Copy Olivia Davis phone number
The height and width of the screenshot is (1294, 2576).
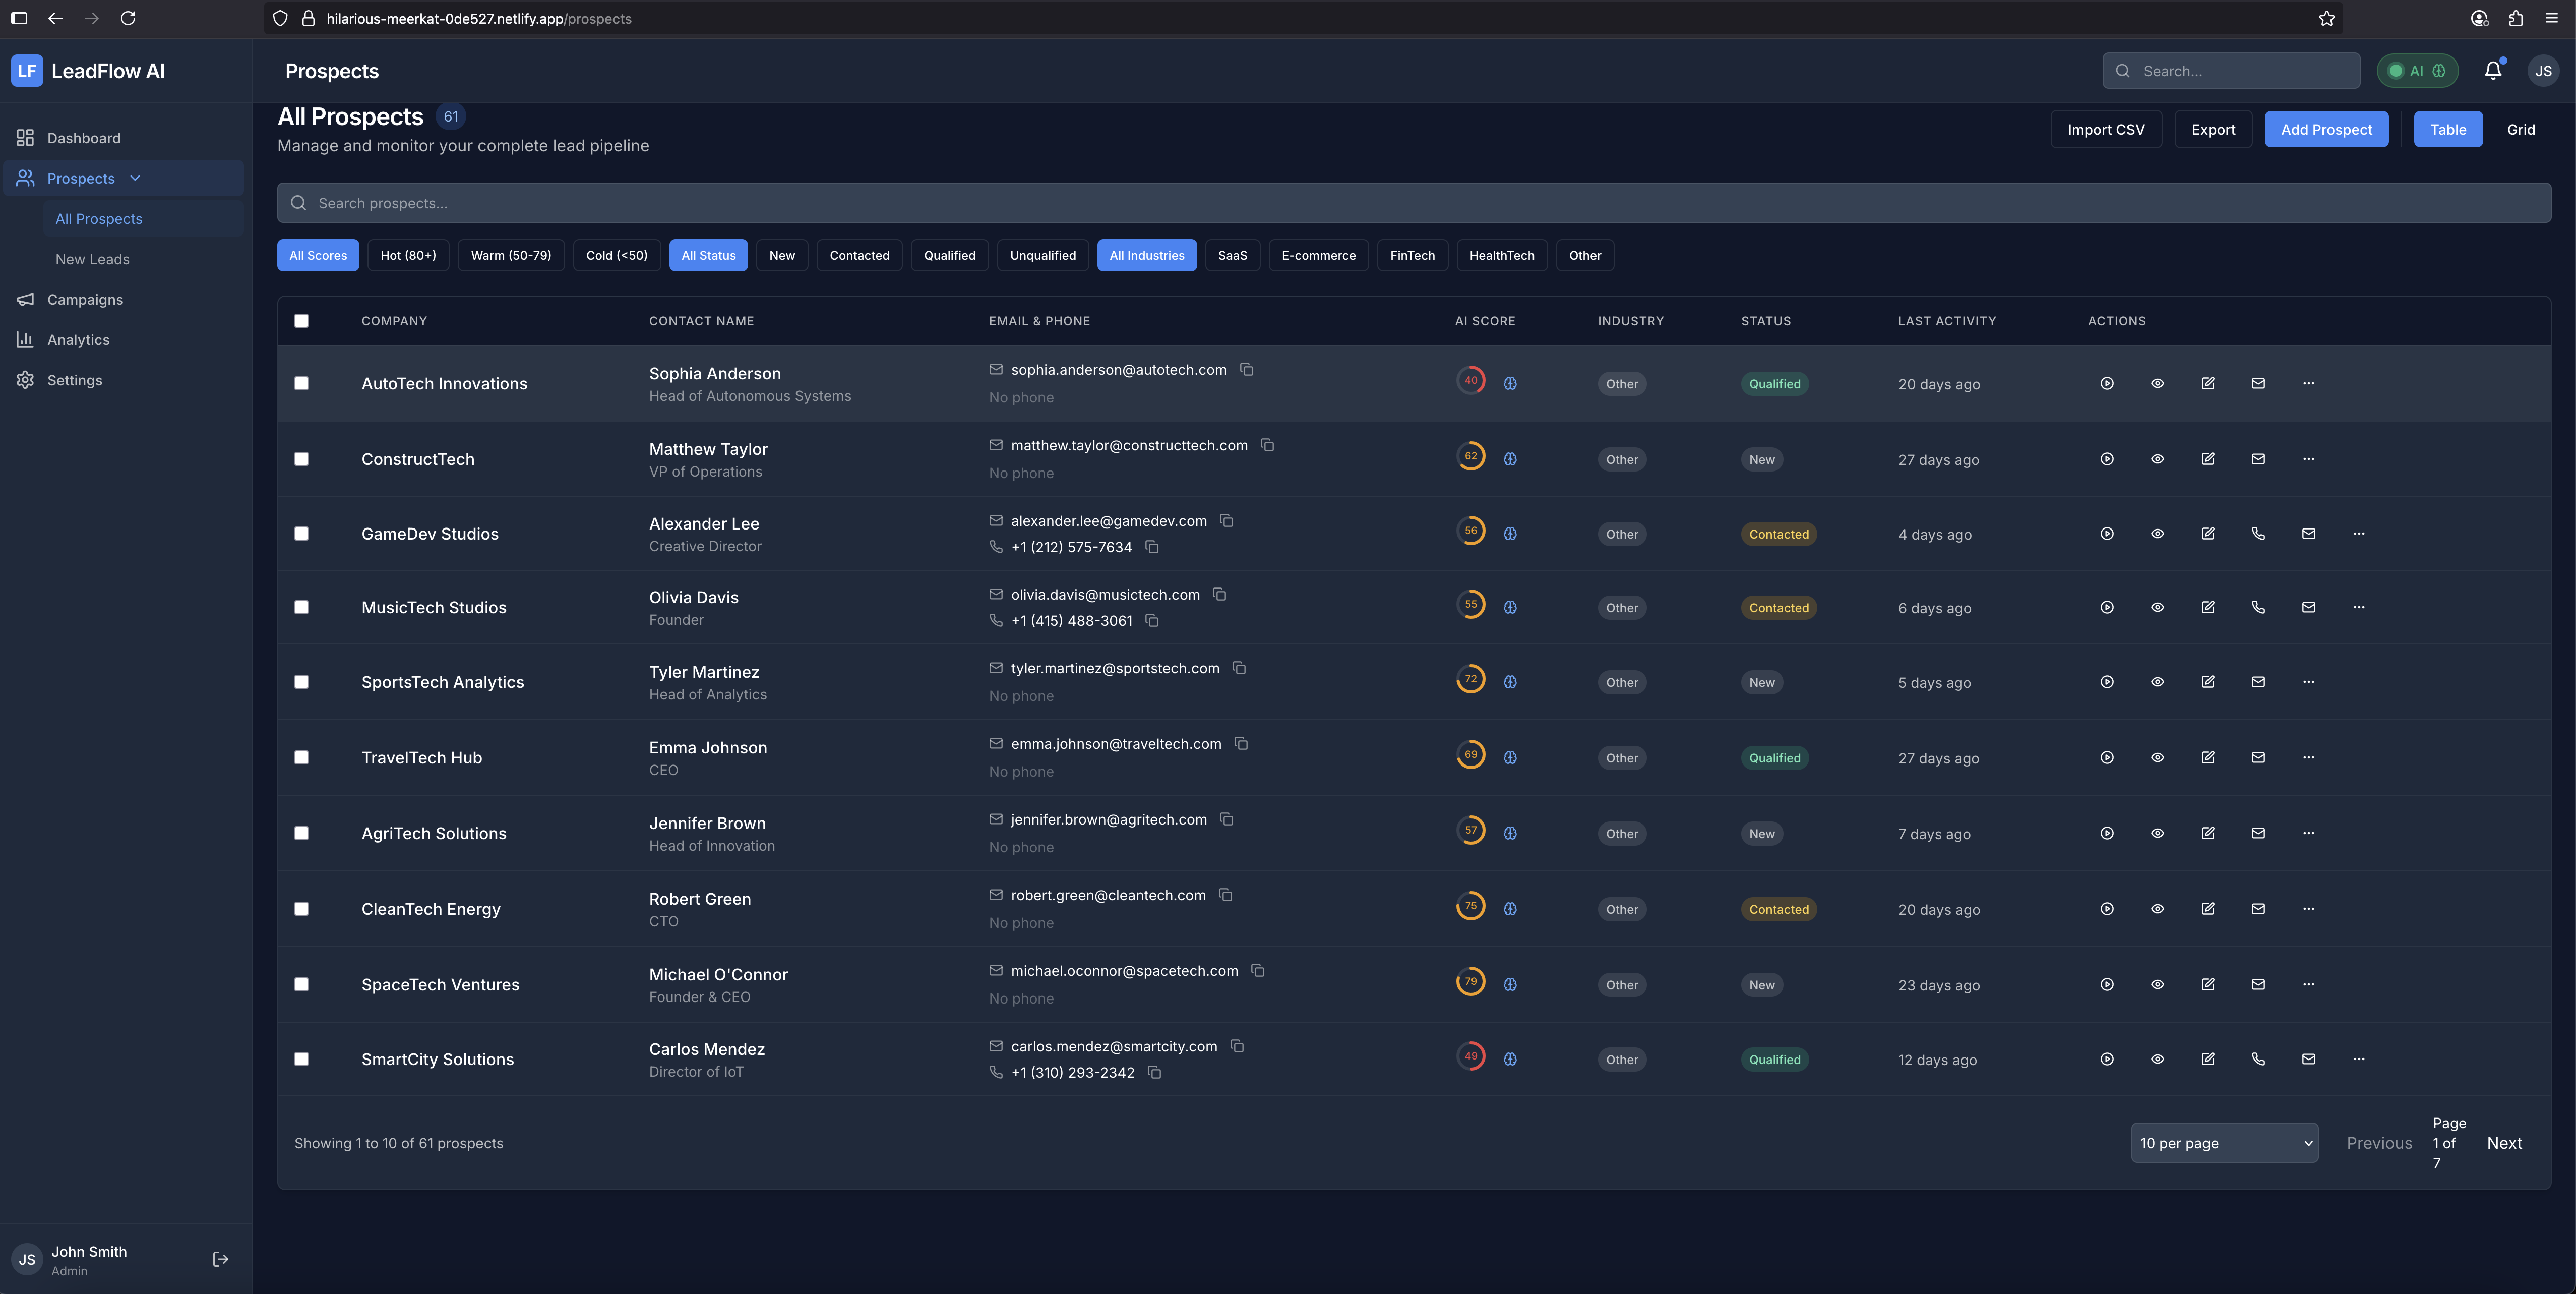[1152, 621]
